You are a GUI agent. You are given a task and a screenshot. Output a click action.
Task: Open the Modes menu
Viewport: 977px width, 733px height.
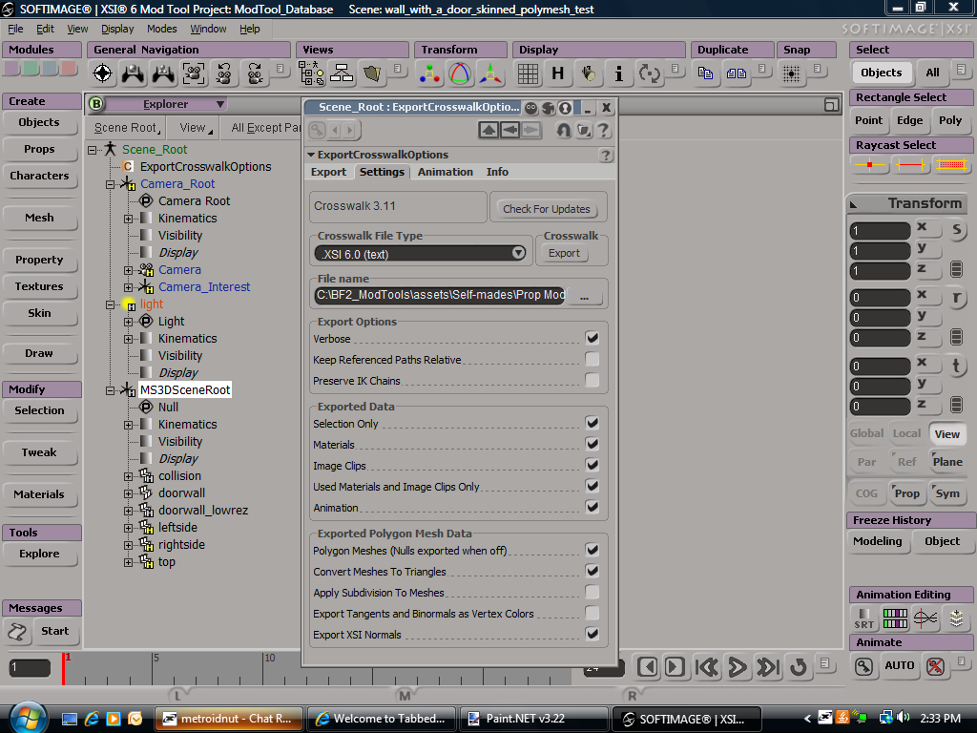click(x=162, y=29)
